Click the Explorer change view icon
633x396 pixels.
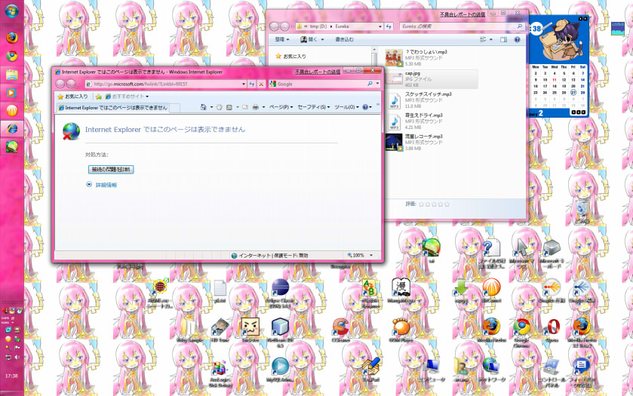point(483,39)
